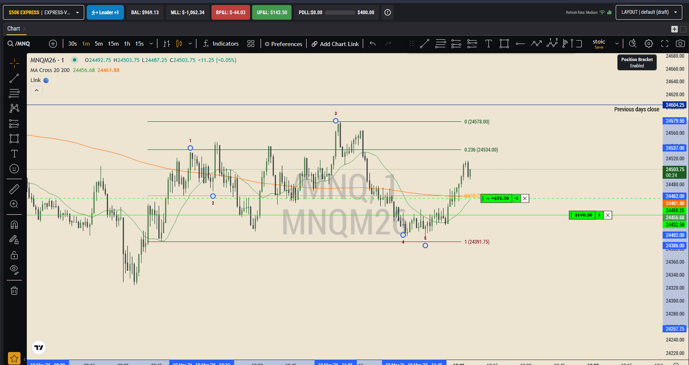This screenshot has width=689, height=365.
Task: Switch to the 30s timeframe
Action: point(72,44)
